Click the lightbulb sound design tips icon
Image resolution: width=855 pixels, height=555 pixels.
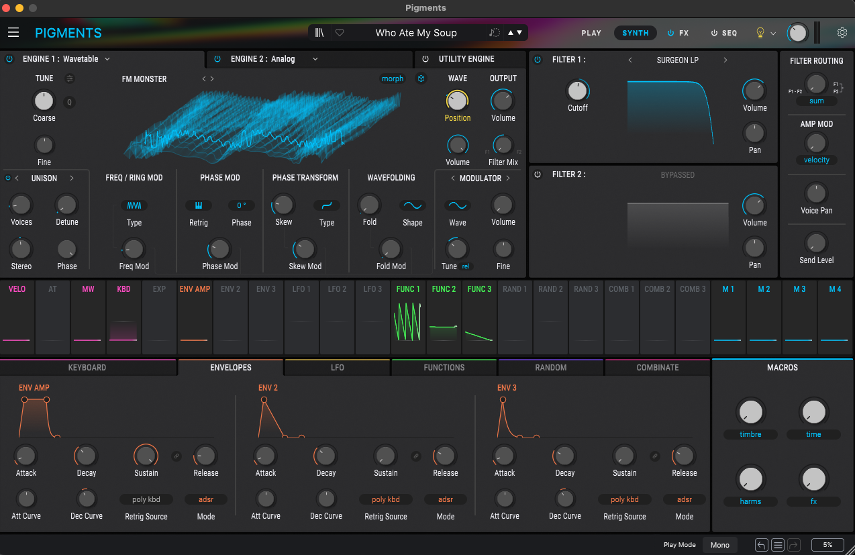point(760,33)
